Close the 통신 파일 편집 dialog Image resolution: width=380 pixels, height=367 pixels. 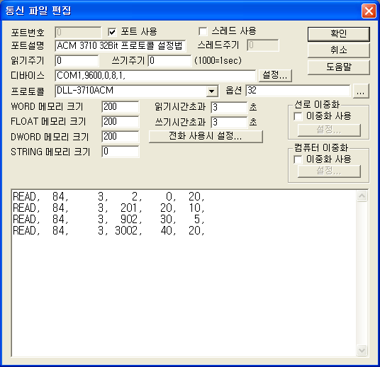coord(369,11)
